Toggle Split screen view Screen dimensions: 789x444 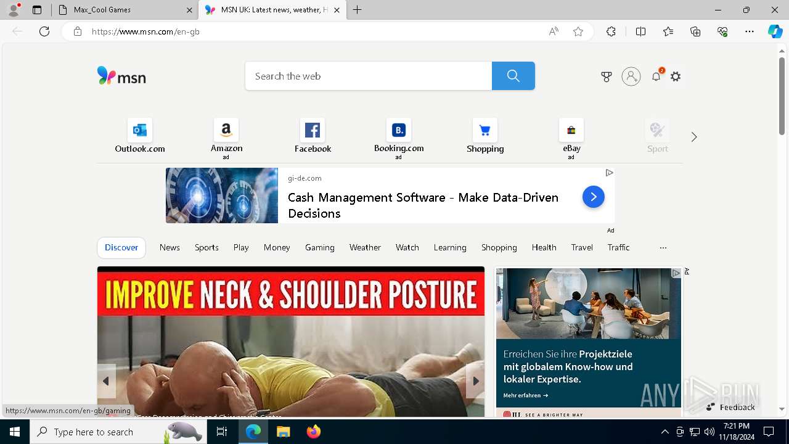[x=640, y=31]
